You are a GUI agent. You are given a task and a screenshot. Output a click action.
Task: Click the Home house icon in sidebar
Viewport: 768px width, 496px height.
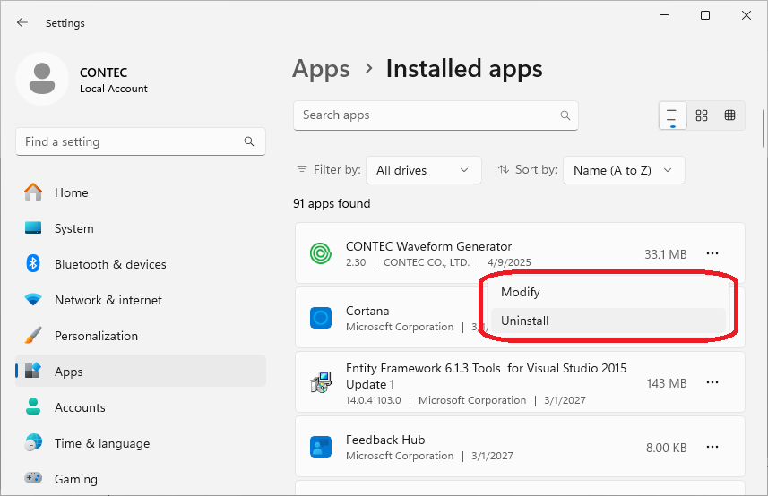coord(33,192)
